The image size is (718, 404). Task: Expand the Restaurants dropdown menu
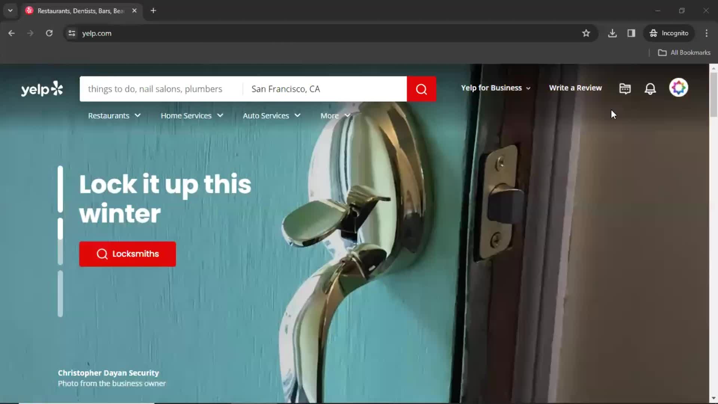click(138, 116)
